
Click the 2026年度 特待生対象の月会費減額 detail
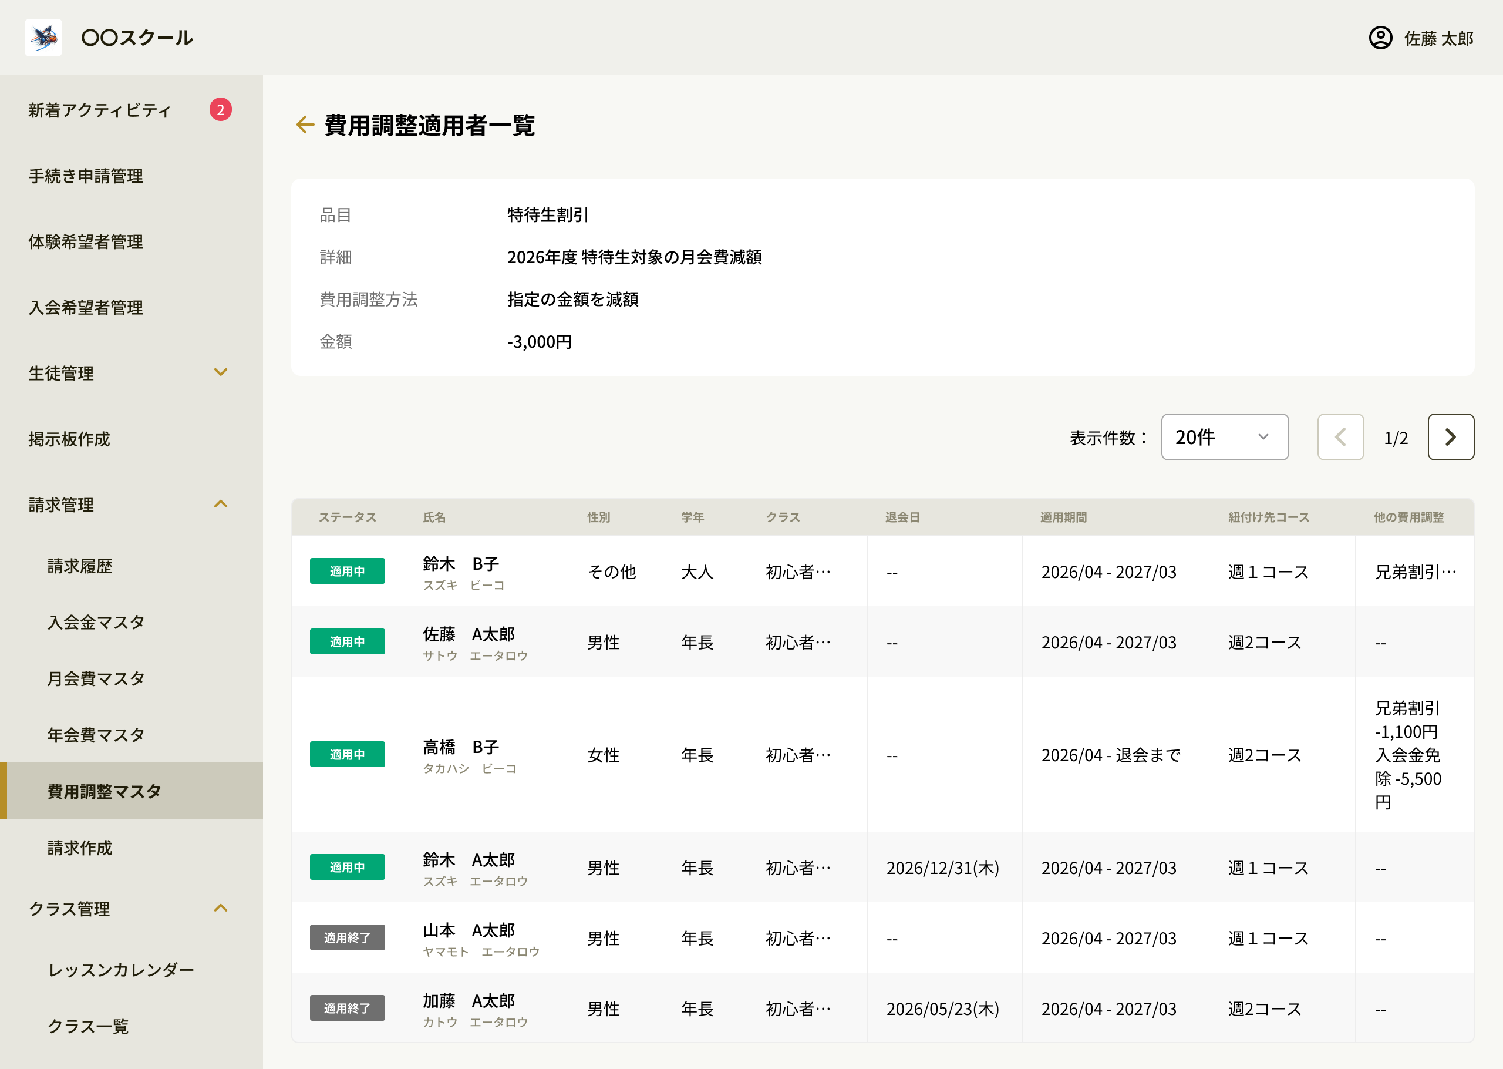pos(634,257)
